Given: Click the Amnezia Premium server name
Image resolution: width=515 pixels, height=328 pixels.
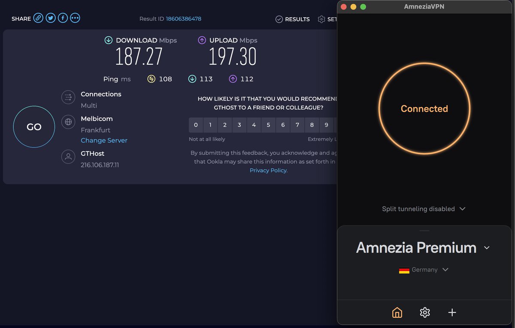Looking at the screenshot, I should pos(416,248).
